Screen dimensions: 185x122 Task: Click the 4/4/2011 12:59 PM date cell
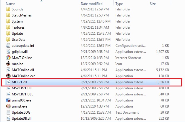[95, 9]
